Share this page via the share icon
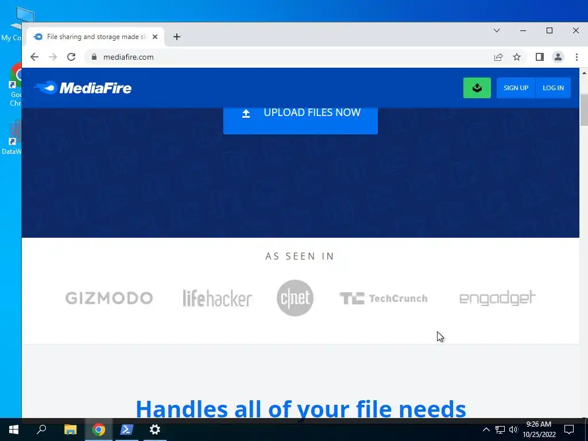 498,57
